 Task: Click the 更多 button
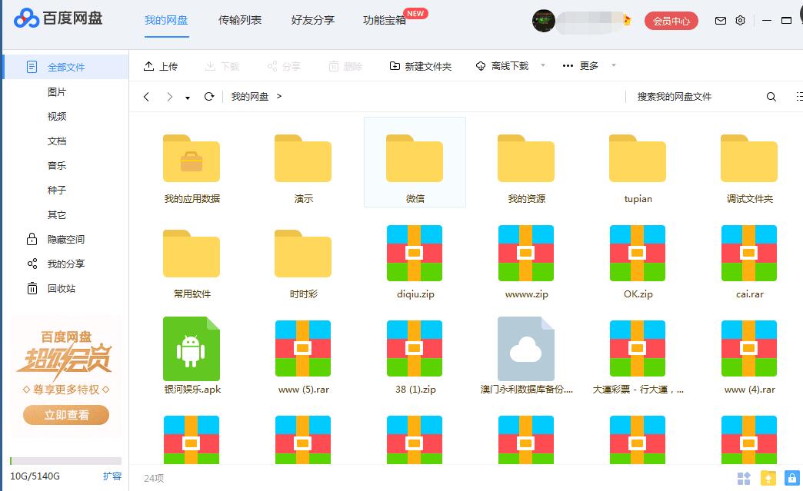coord(581,66)
